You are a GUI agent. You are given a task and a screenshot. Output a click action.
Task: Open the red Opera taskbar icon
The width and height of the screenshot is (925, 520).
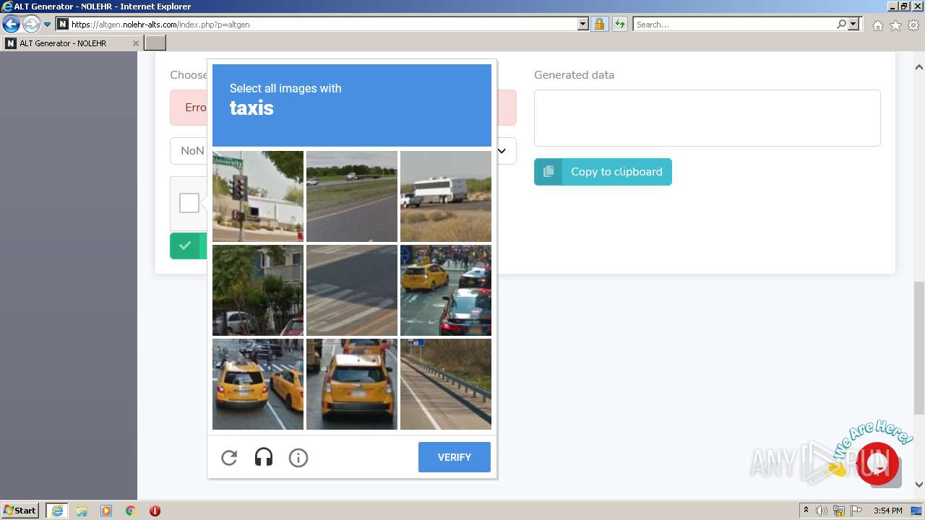click(x=155, y=511)
